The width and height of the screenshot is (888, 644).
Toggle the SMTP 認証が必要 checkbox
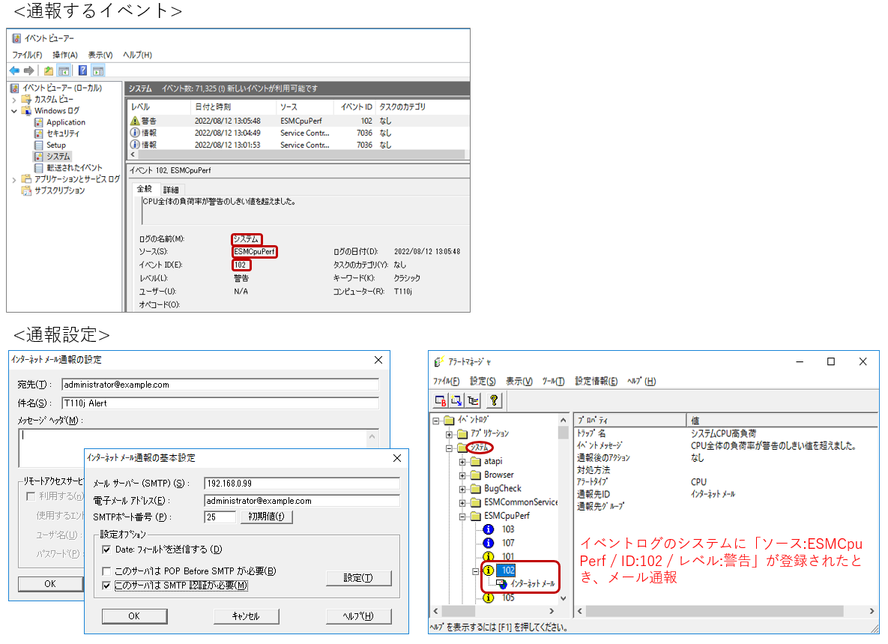pyautogui.click(x=106, y=586)
